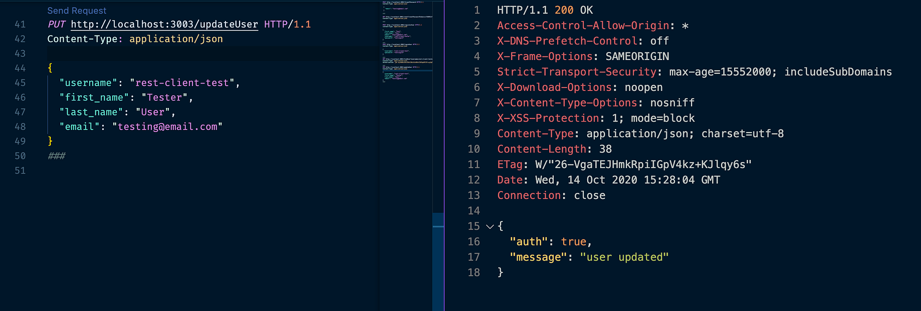The image size is (921, 311).
Task: Click the X-XSS-Protection header
Action: (x=596, y=118)
